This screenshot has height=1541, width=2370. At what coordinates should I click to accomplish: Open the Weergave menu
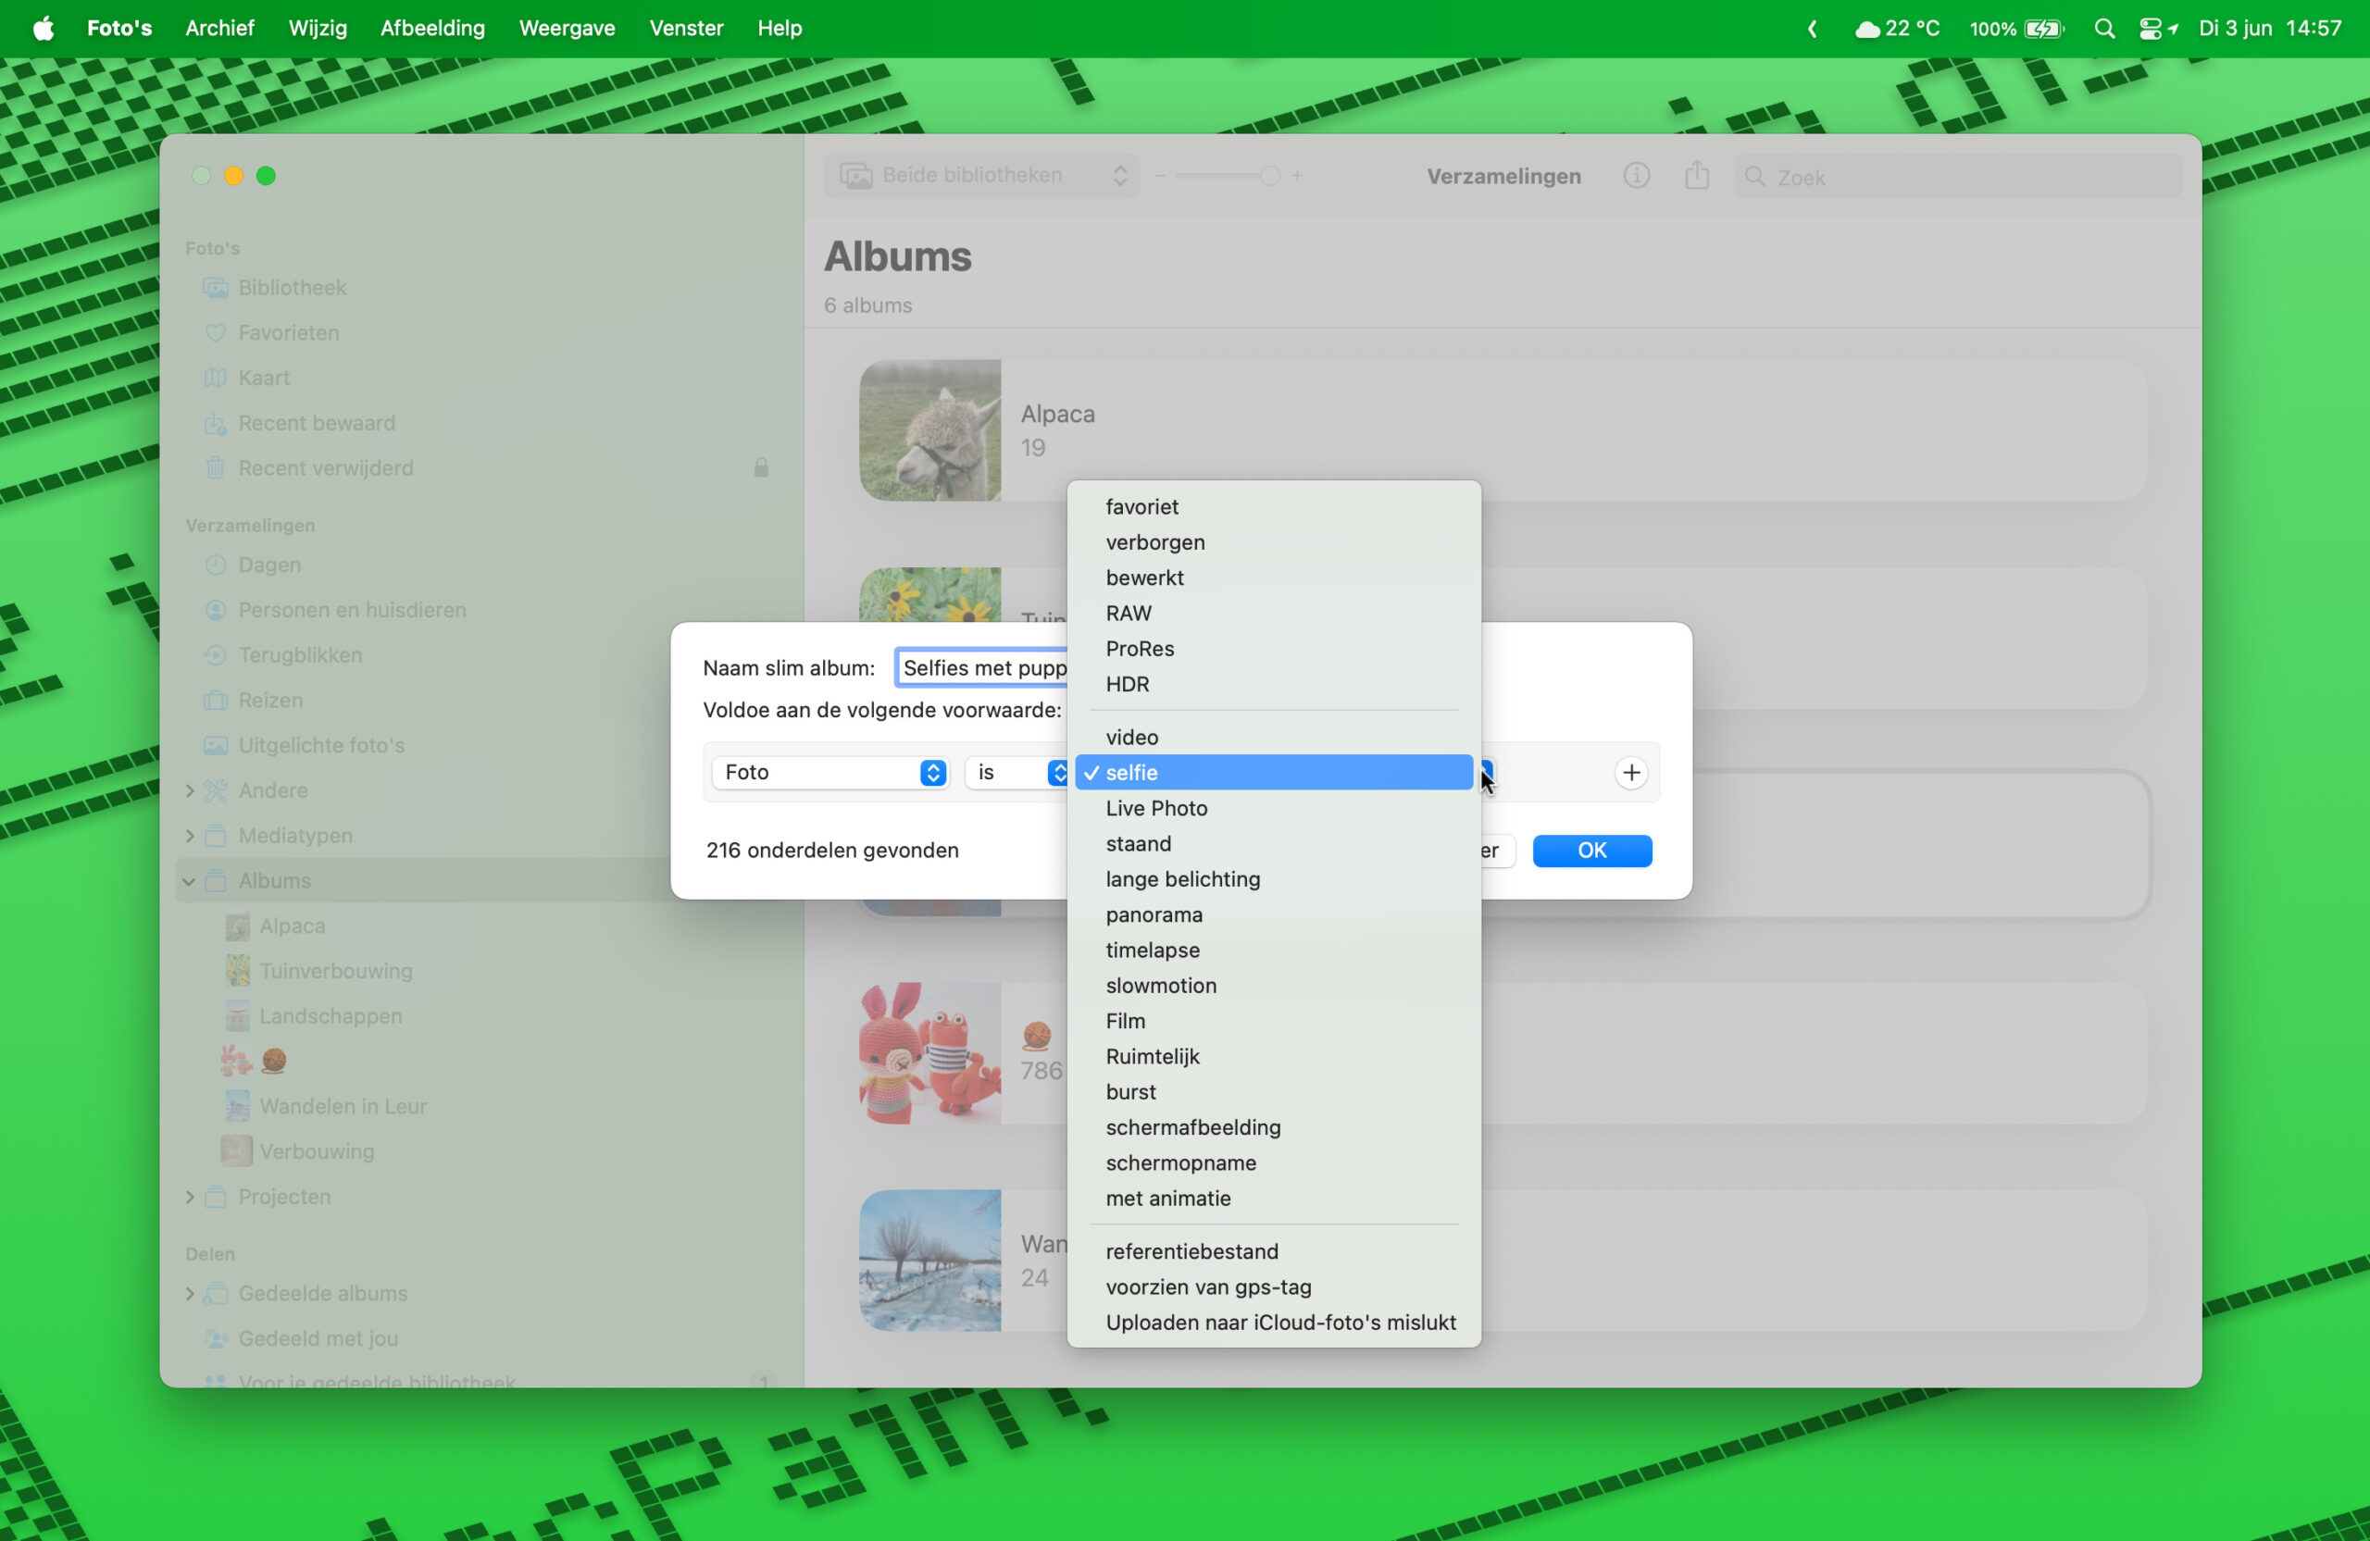pyautogui.click(x=567, y=28)
